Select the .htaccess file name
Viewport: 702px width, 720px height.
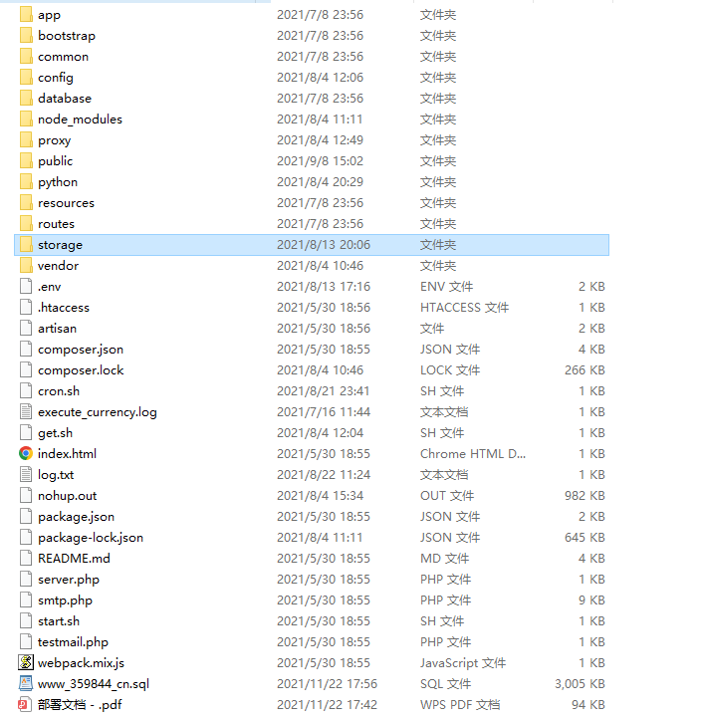click(x=64, y=307)
